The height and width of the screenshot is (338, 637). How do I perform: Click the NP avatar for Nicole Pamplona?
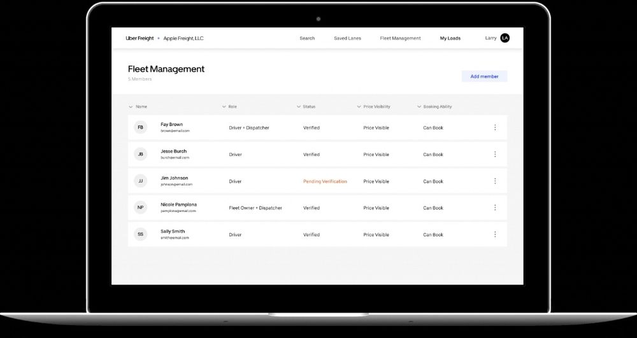(x=141, y=208)
